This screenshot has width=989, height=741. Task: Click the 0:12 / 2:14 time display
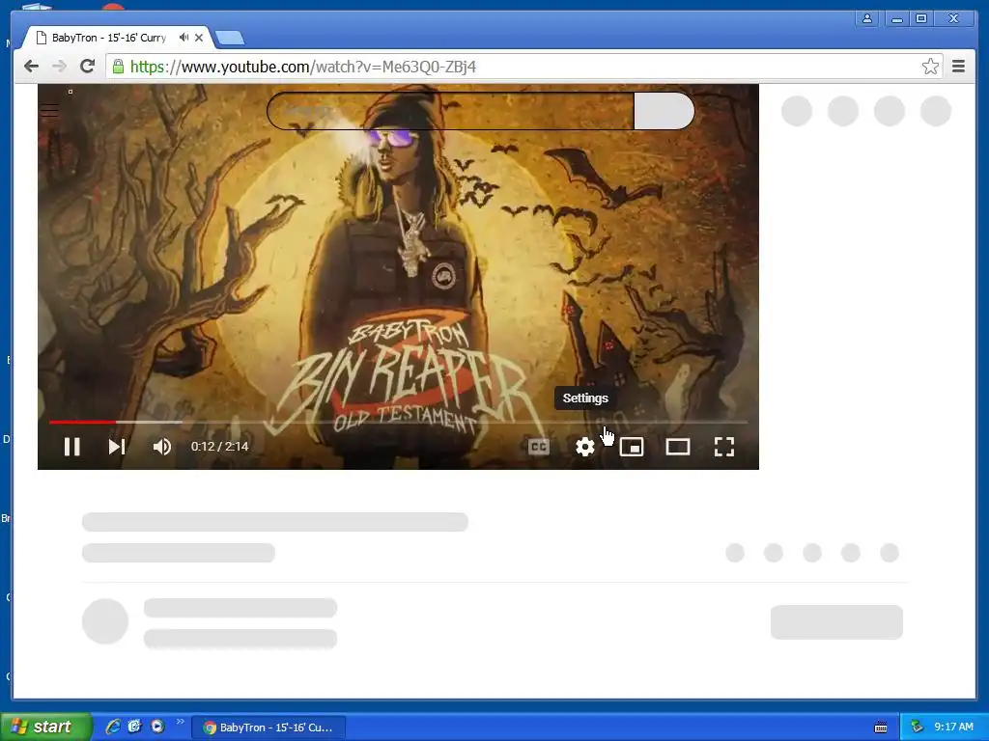pyautogui.click(x=219, y=446)
